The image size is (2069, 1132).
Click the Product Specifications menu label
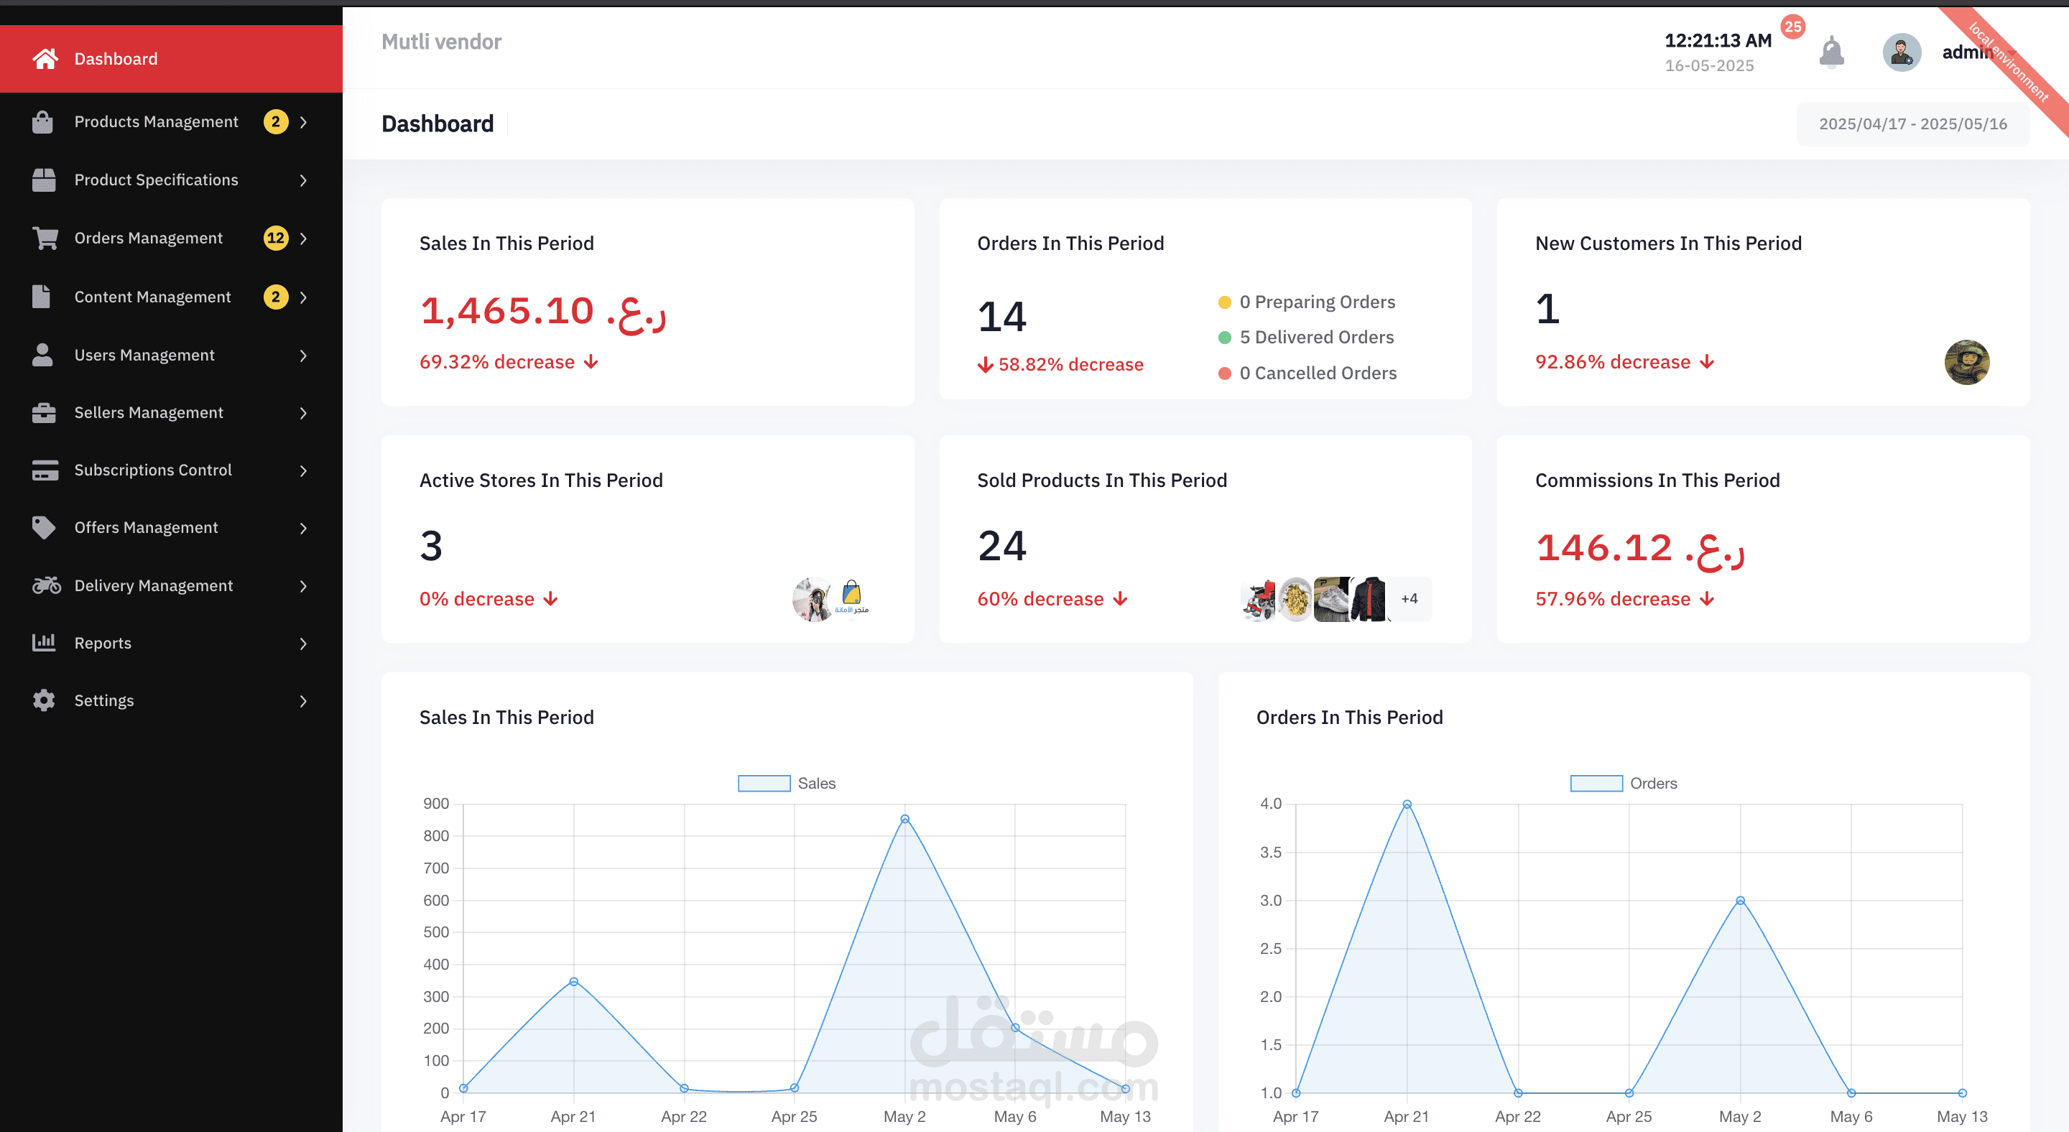click(156, 180)
